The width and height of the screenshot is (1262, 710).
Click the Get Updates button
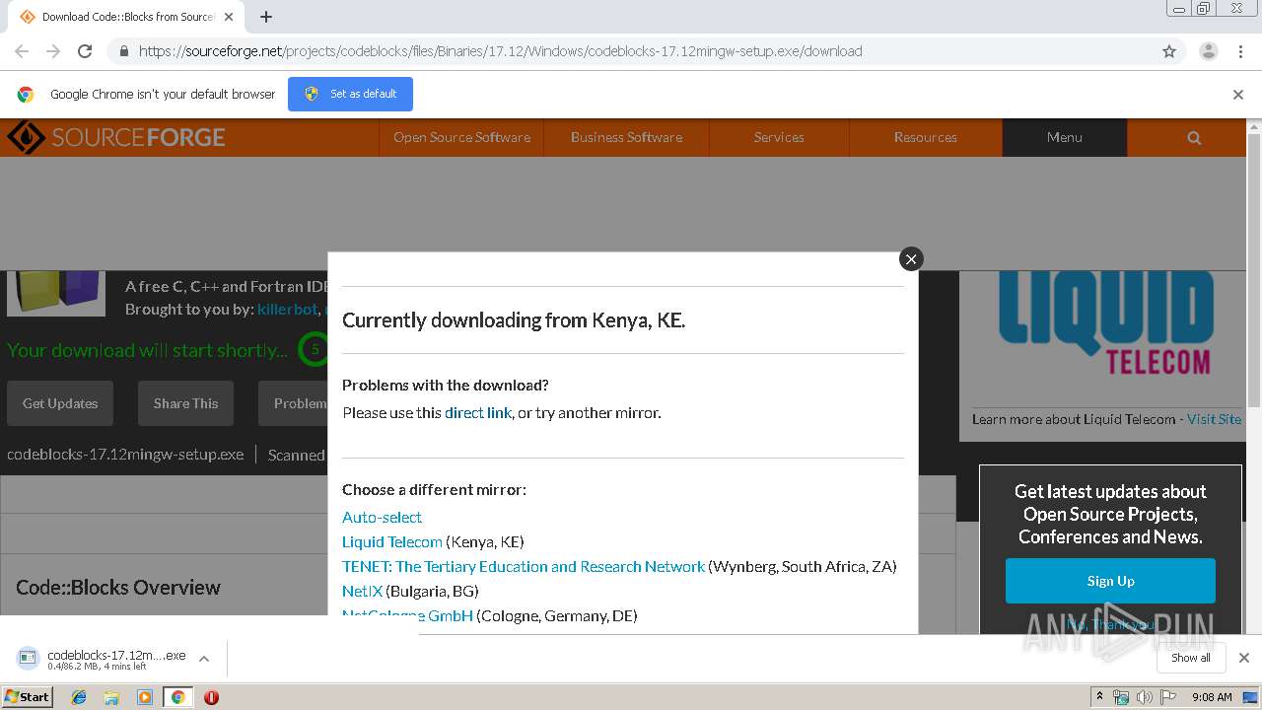[x=60, y=403]
